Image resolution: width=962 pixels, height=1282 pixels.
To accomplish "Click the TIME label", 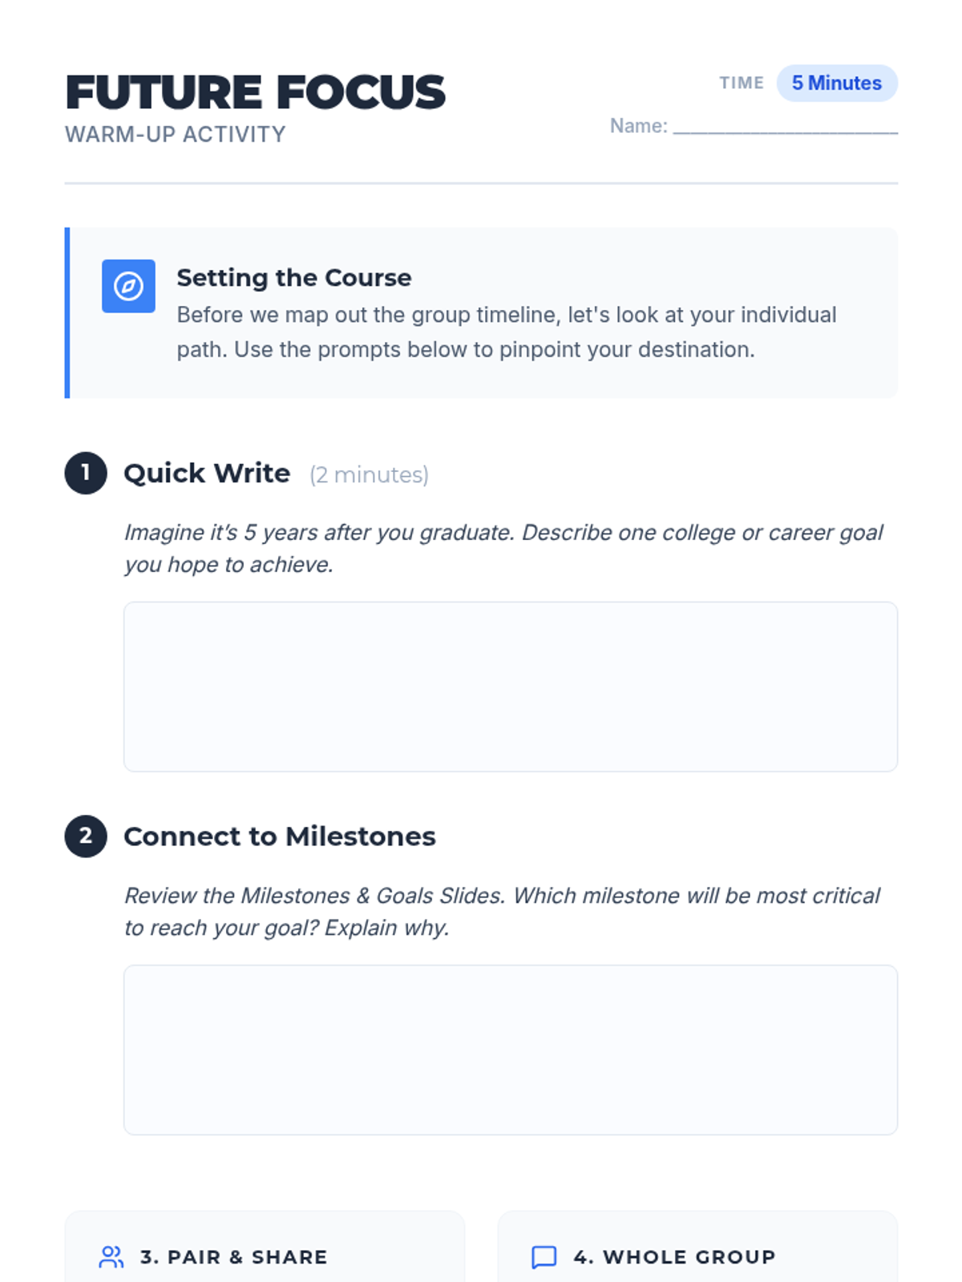I will click(x=742, y=83).
